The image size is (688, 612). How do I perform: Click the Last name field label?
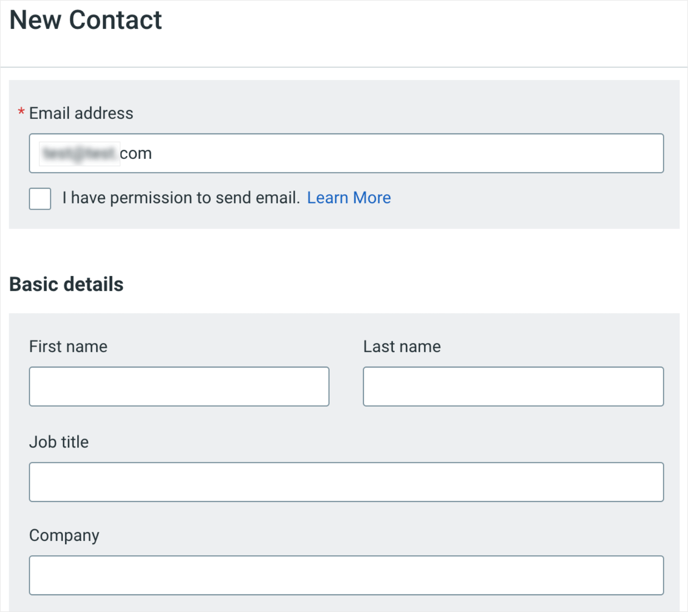point(402,346)
